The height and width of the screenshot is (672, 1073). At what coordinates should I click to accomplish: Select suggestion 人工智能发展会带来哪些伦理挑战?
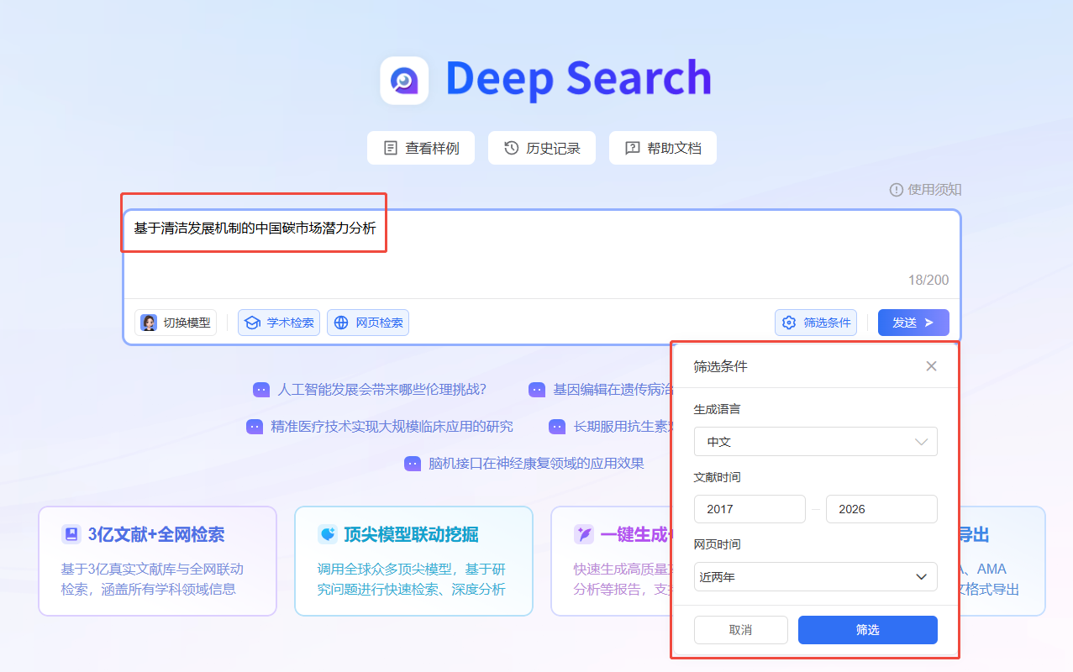pos(382,390)
